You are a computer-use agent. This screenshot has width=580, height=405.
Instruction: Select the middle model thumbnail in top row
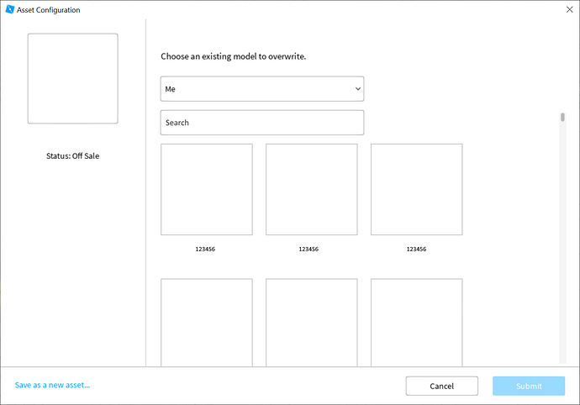pos(311,189)
